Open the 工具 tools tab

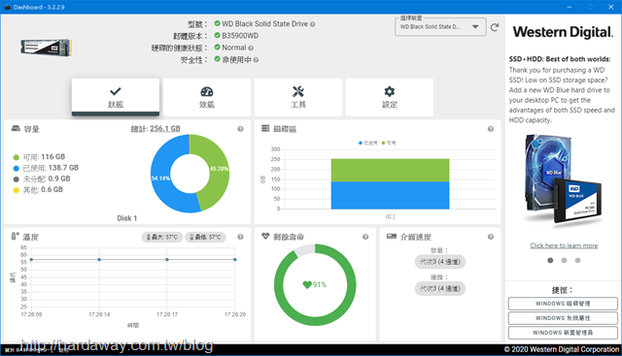[x=298, y=97]
